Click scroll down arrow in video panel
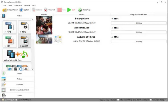This screenshot has width=168, height=102. [x=32, y=69]
